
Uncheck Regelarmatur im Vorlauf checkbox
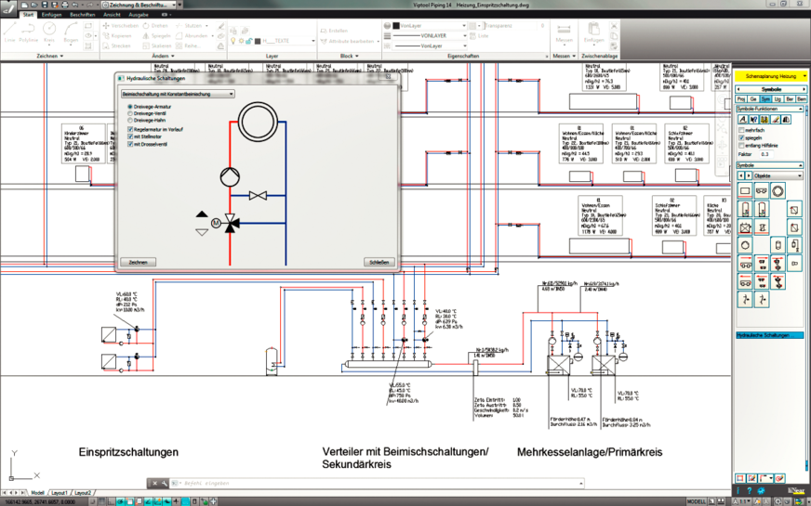coord(130,130)
